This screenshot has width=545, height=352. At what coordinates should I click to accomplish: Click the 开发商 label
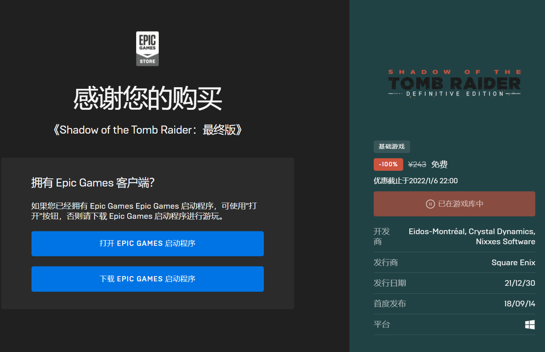click(x=382, y=237)
